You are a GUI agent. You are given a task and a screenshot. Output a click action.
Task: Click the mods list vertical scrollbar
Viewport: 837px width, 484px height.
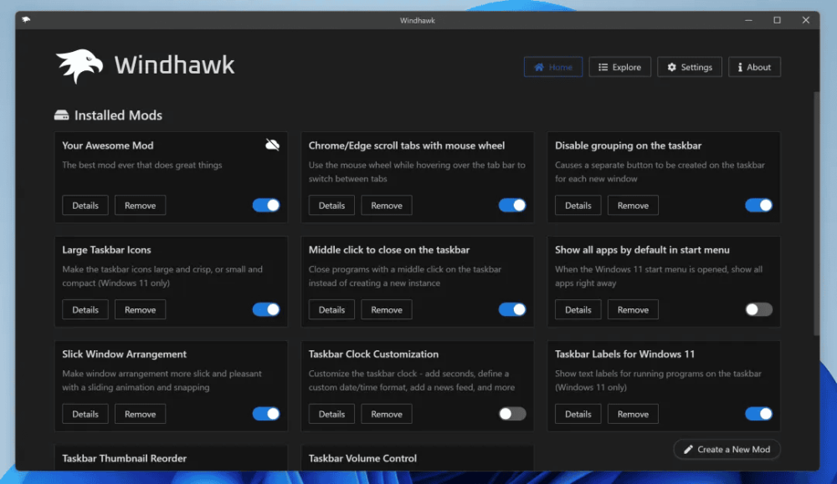[x=816, y=213]
